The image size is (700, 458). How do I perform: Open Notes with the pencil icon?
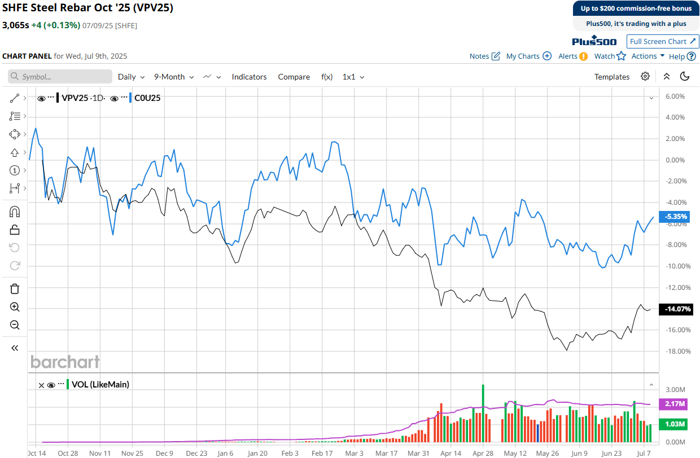(485, 56)
